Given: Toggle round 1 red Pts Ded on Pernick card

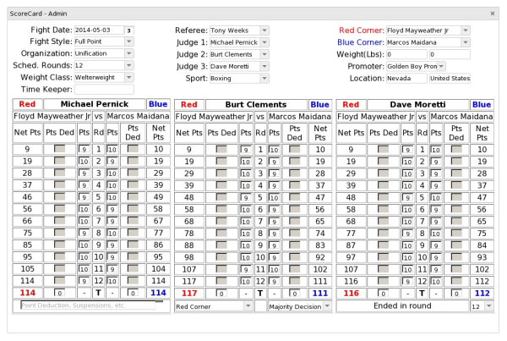Looking at the screenshot, I should pyautogui.click(x=59, y=149).
